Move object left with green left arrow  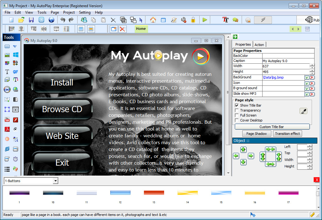click(x=236, y=156)
